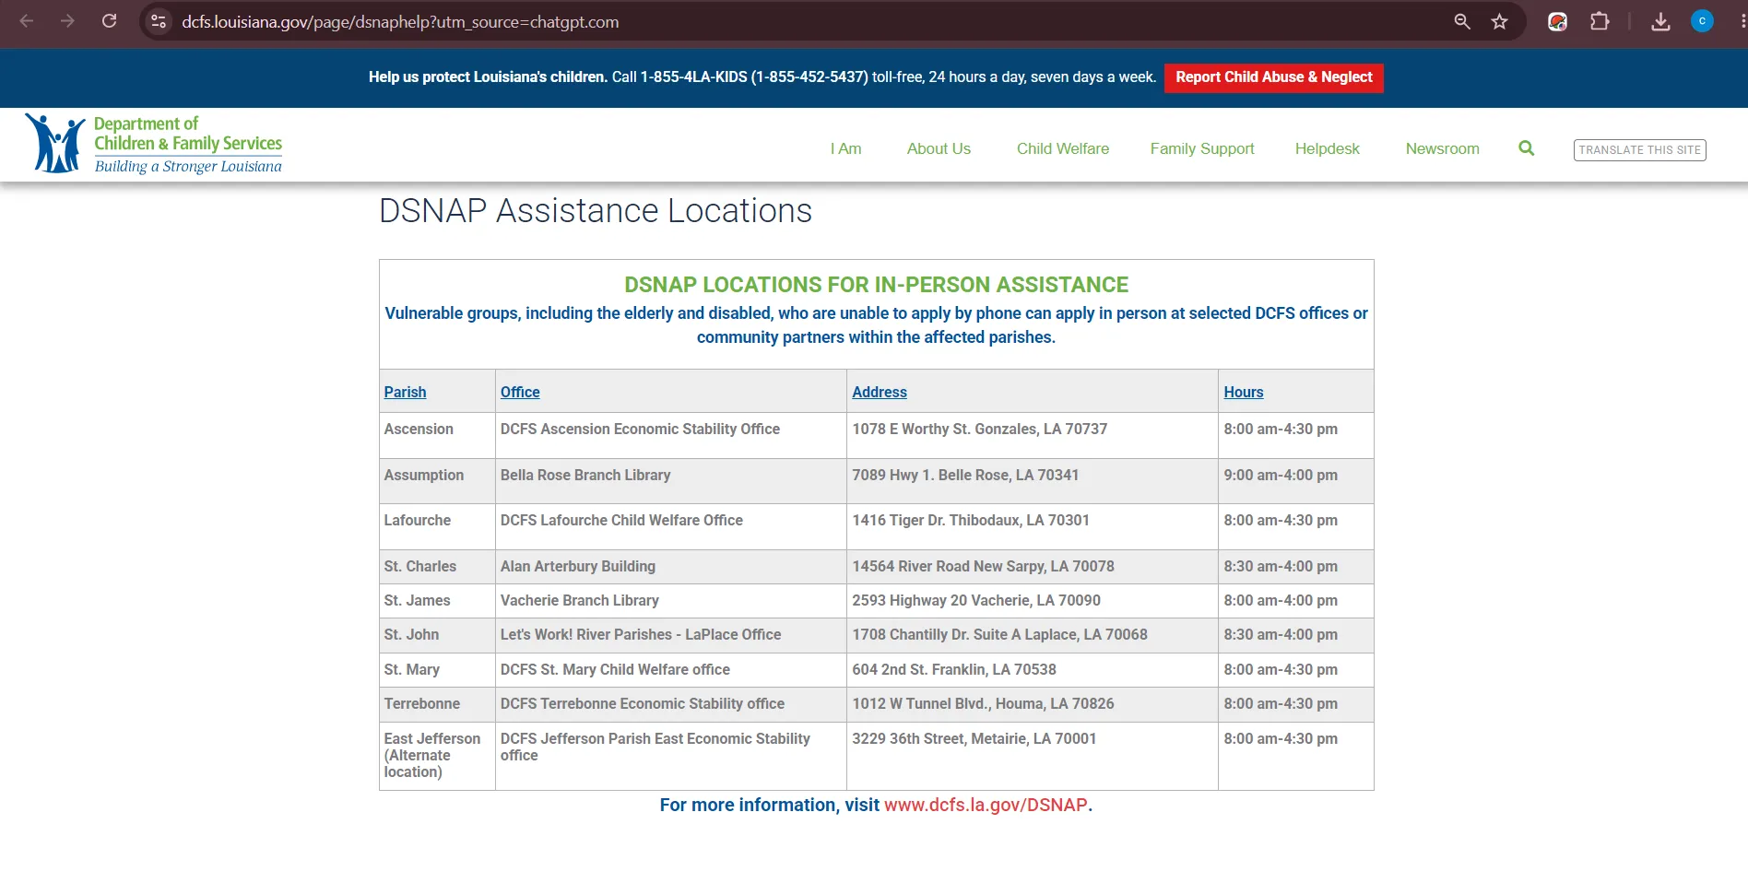Open the Child Welfare menu
Viewport: 1748px width, 883px height.
pos(1063,148)
